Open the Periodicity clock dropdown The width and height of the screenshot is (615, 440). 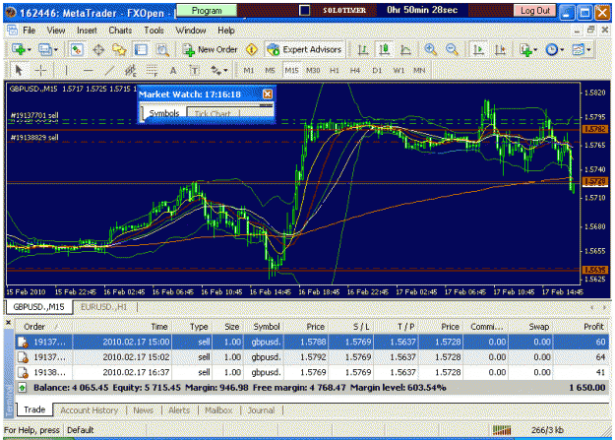point(552,50)
